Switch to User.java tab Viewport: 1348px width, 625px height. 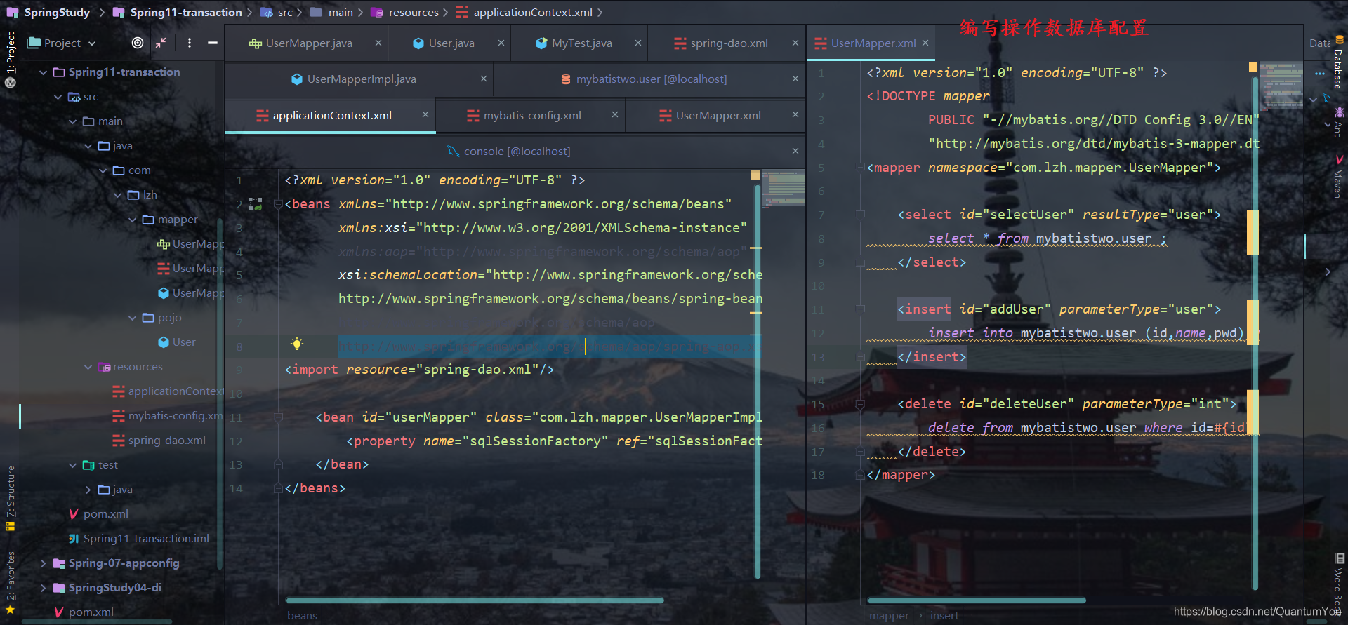click(x=444, y=43)
